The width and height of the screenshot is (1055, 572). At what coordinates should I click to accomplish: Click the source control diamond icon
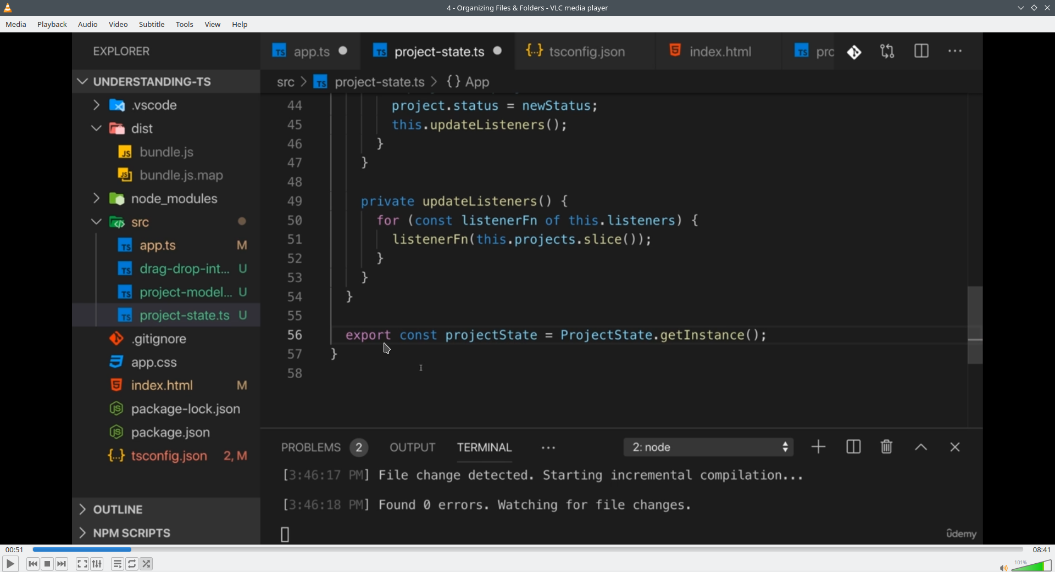coord(854,52)
